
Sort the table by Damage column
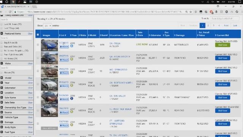(x=179, y=35)
